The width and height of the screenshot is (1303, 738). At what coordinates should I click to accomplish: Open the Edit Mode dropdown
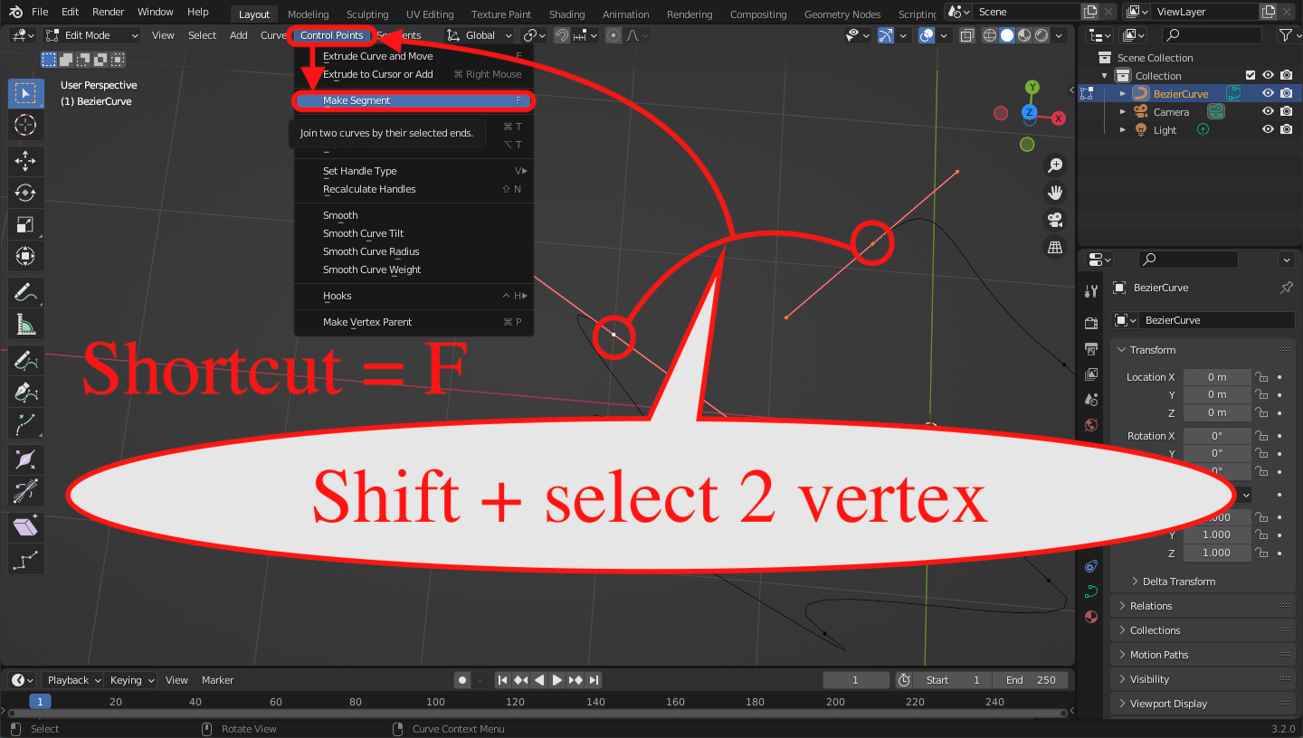tap(91, 35)
